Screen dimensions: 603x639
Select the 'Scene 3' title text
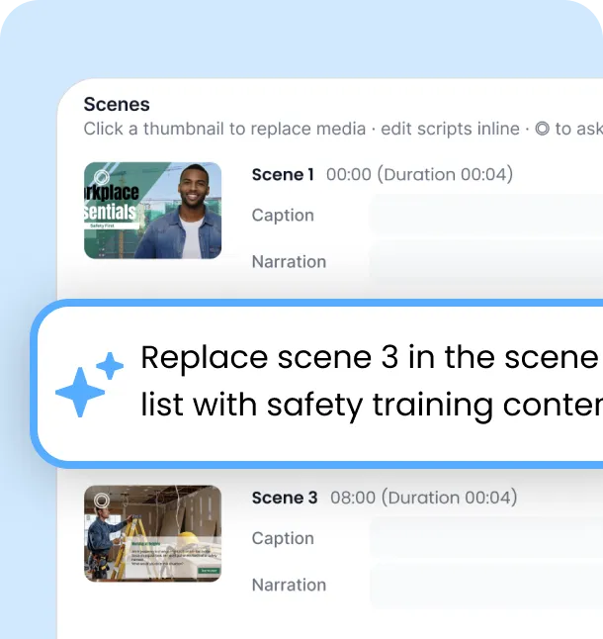click(285, 498)
